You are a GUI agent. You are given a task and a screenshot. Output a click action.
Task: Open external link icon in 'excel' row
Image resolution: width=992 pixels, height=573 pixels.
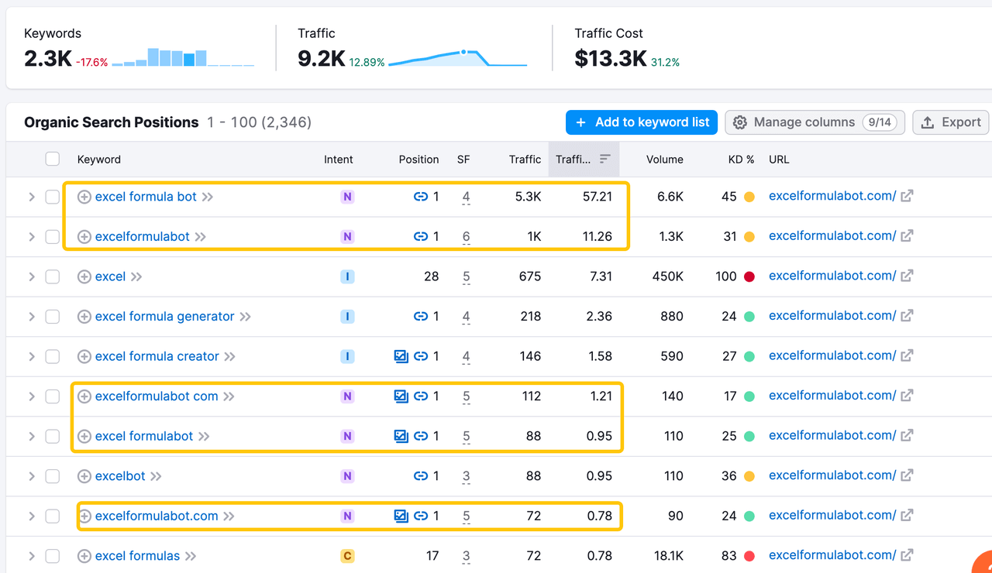click(x=907, y=276)
